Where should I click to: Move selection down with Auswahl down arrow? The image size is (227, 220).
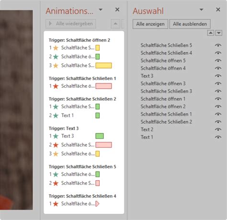(x=219, y=33)
